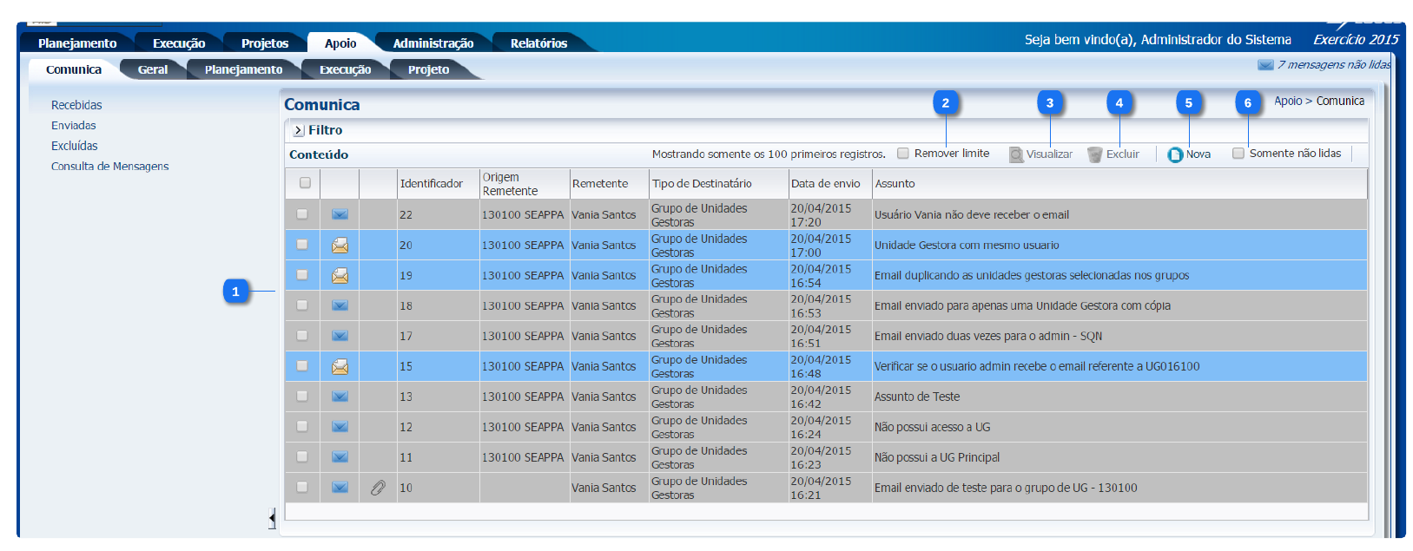Enable the Remover limite checkbox
This screenshot has width=1413, height=551.
[x=903, y=154]
